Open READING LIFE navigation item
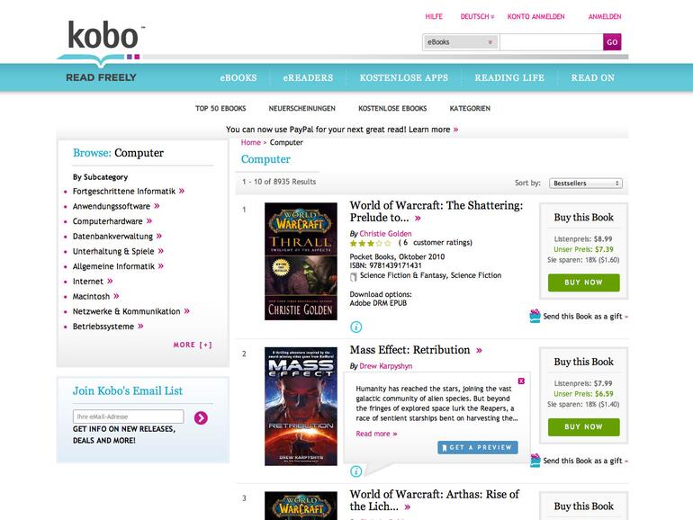This screenshot has height=520, width=693. 509,77
